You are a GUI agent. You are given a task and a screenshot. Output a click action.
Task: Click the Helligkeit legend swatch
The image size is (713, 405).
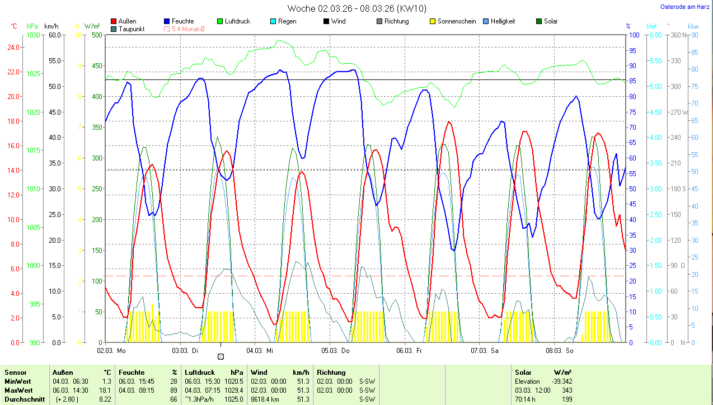(486, 22)
